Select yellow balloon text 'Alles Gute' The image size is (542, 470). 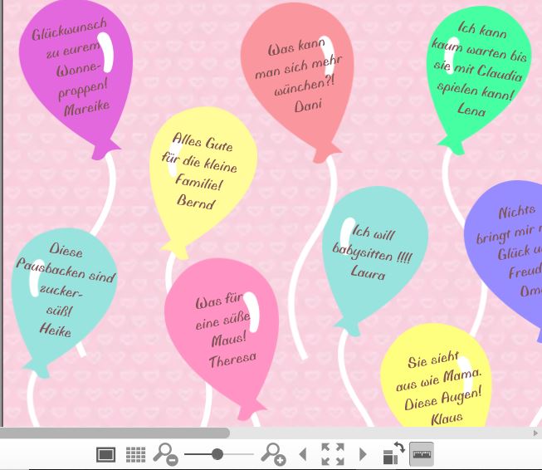pyautogui.click(x=203, y=142)
